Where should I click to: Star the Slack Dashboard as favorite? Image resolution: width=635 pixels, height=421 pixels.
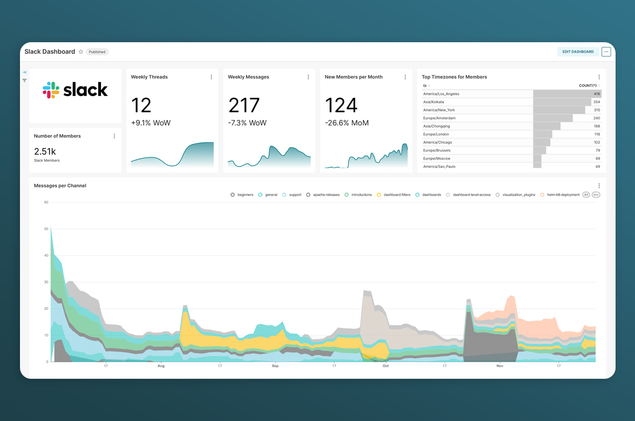(81, 52)
